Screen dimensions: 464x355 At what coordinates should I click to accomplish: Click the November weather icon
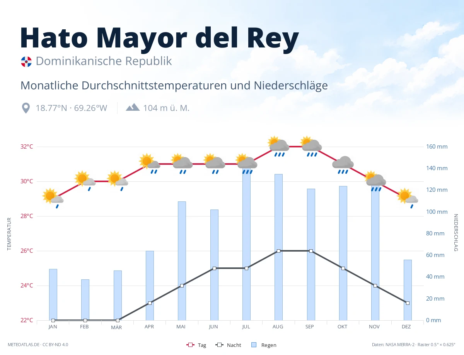(x=375, y=181)
